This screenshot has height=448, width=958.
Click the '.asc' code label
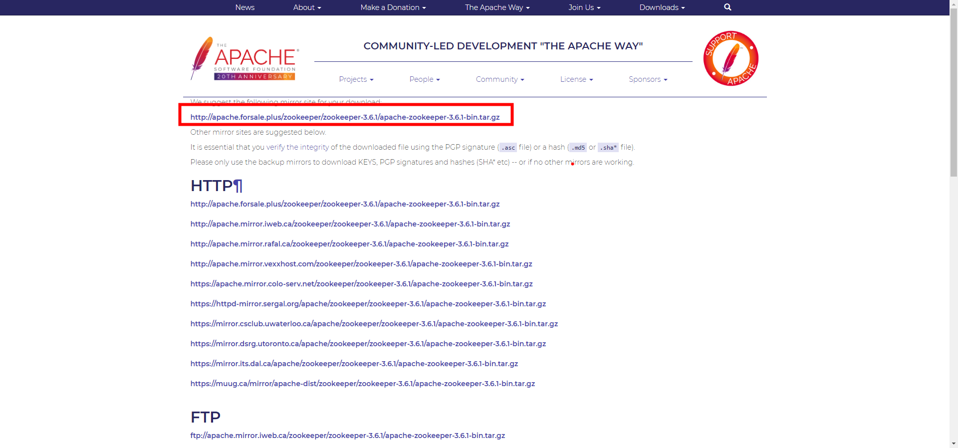(508, 148)
